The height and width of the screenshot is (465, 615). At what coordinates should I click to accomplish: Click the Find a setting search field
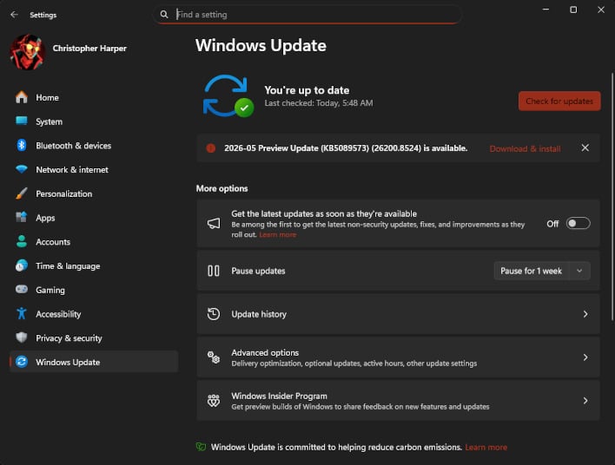pyautogui.click(x=307, y=15)
